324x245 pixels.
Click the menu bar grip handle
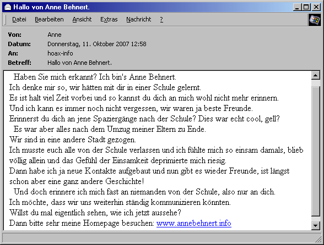(x=6, y=20)
